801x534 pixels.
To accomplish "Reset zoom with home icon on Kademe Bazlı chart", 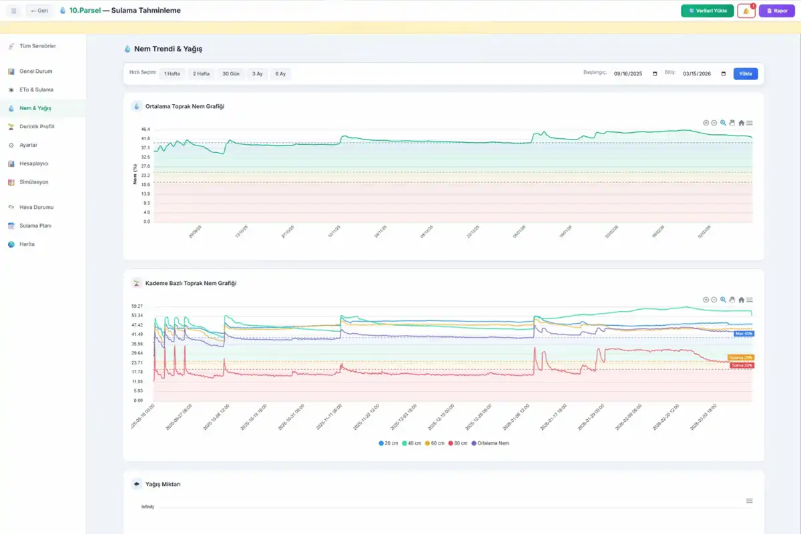I will 741,300.
